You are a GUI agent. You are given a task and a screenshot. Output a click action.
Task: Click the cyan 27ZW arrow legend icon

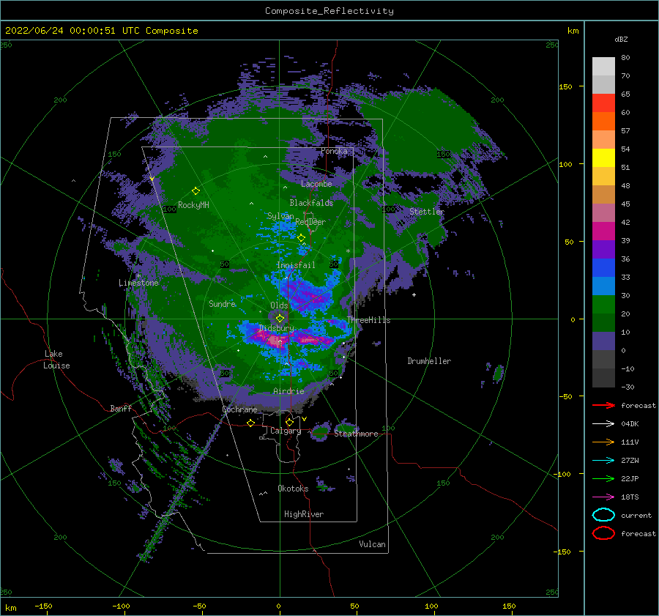[x=603, y=461]
